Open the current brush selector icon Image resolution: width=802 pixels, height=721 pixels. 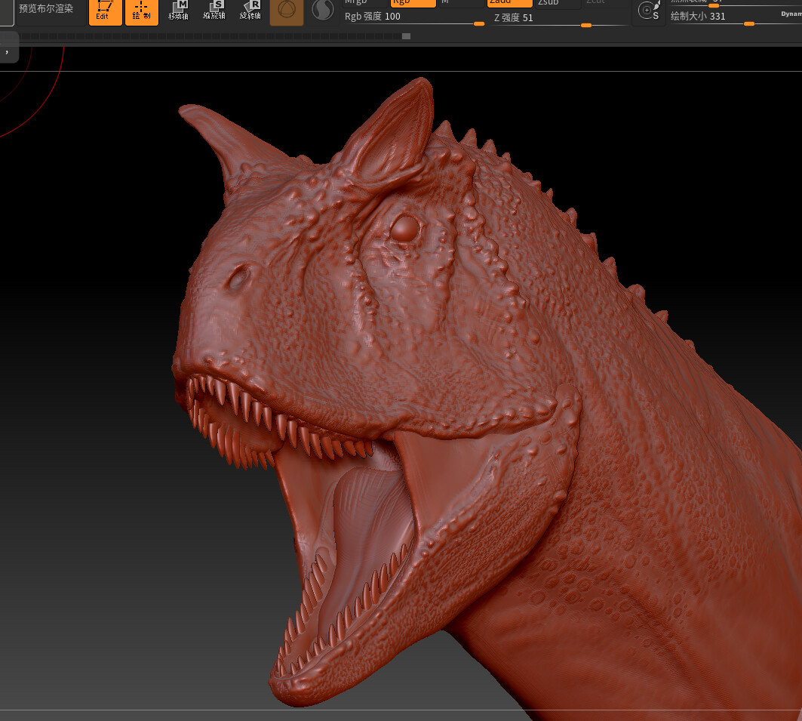(286, 11)
